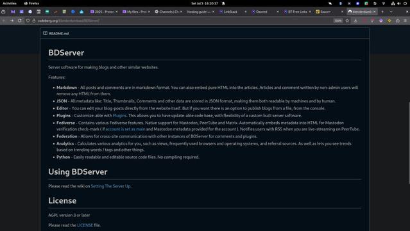Viewport: 410px width, 231px height.
Task: Click the 'License' heading
Action: (x=62, y=201)
